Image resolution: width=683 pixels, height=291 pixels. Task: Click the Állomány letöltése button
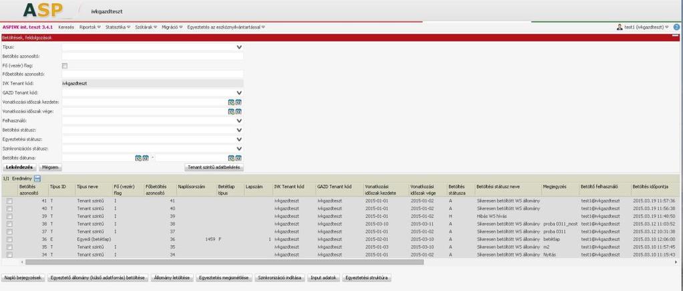point(172,278)
